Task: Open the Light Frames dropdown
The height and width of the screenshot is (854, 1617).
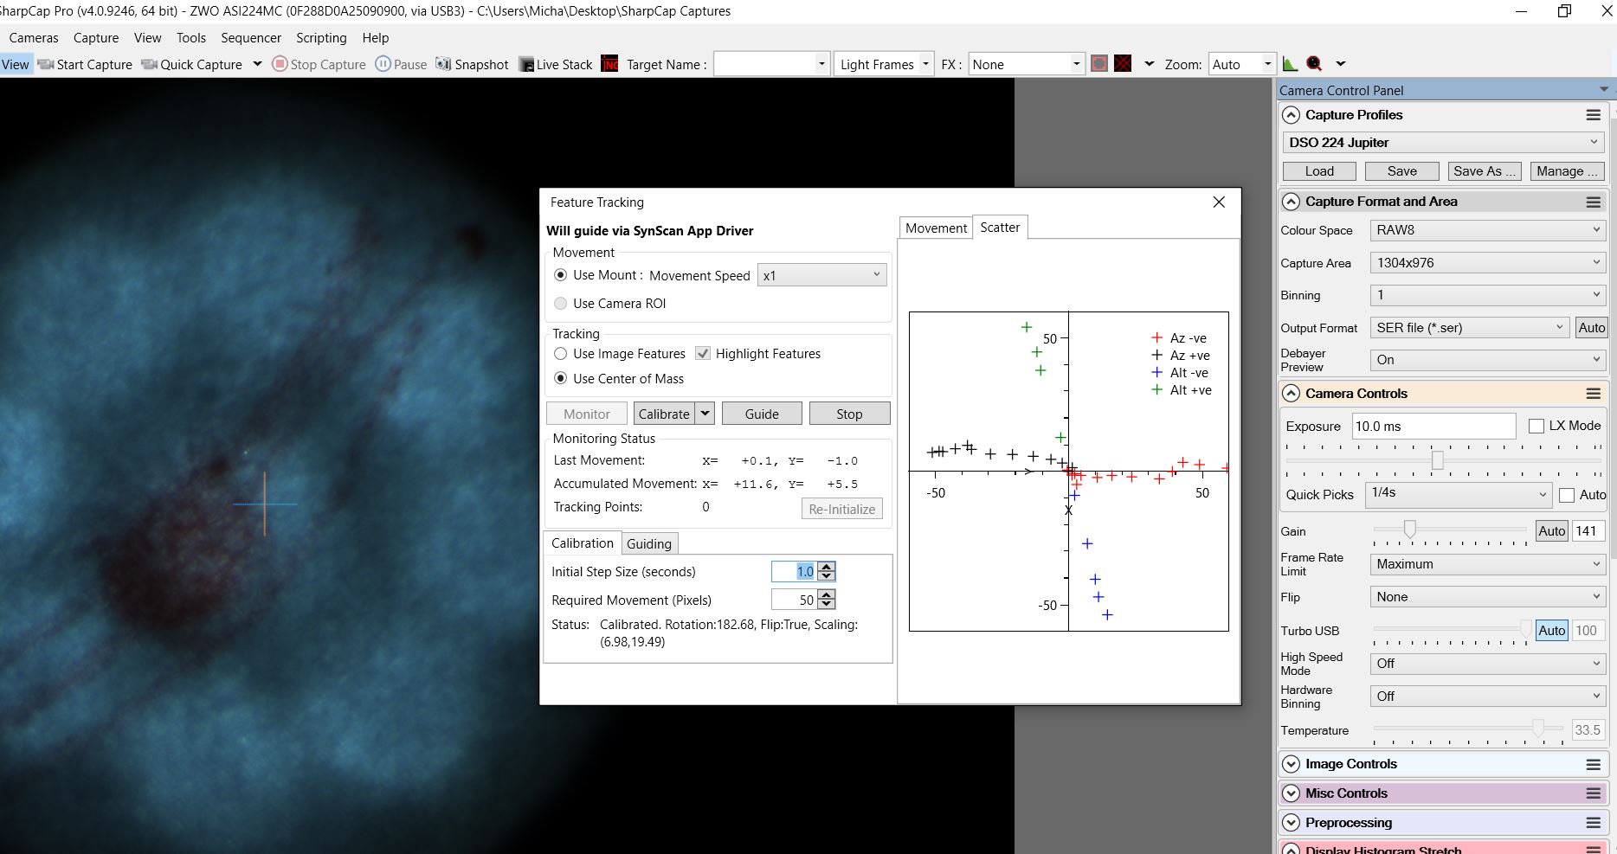Action: click(x=884, y=64)
